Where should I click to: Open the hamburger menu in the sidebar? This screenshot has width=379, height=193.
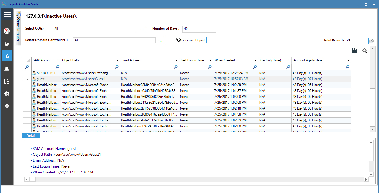[x=7, y=15]
